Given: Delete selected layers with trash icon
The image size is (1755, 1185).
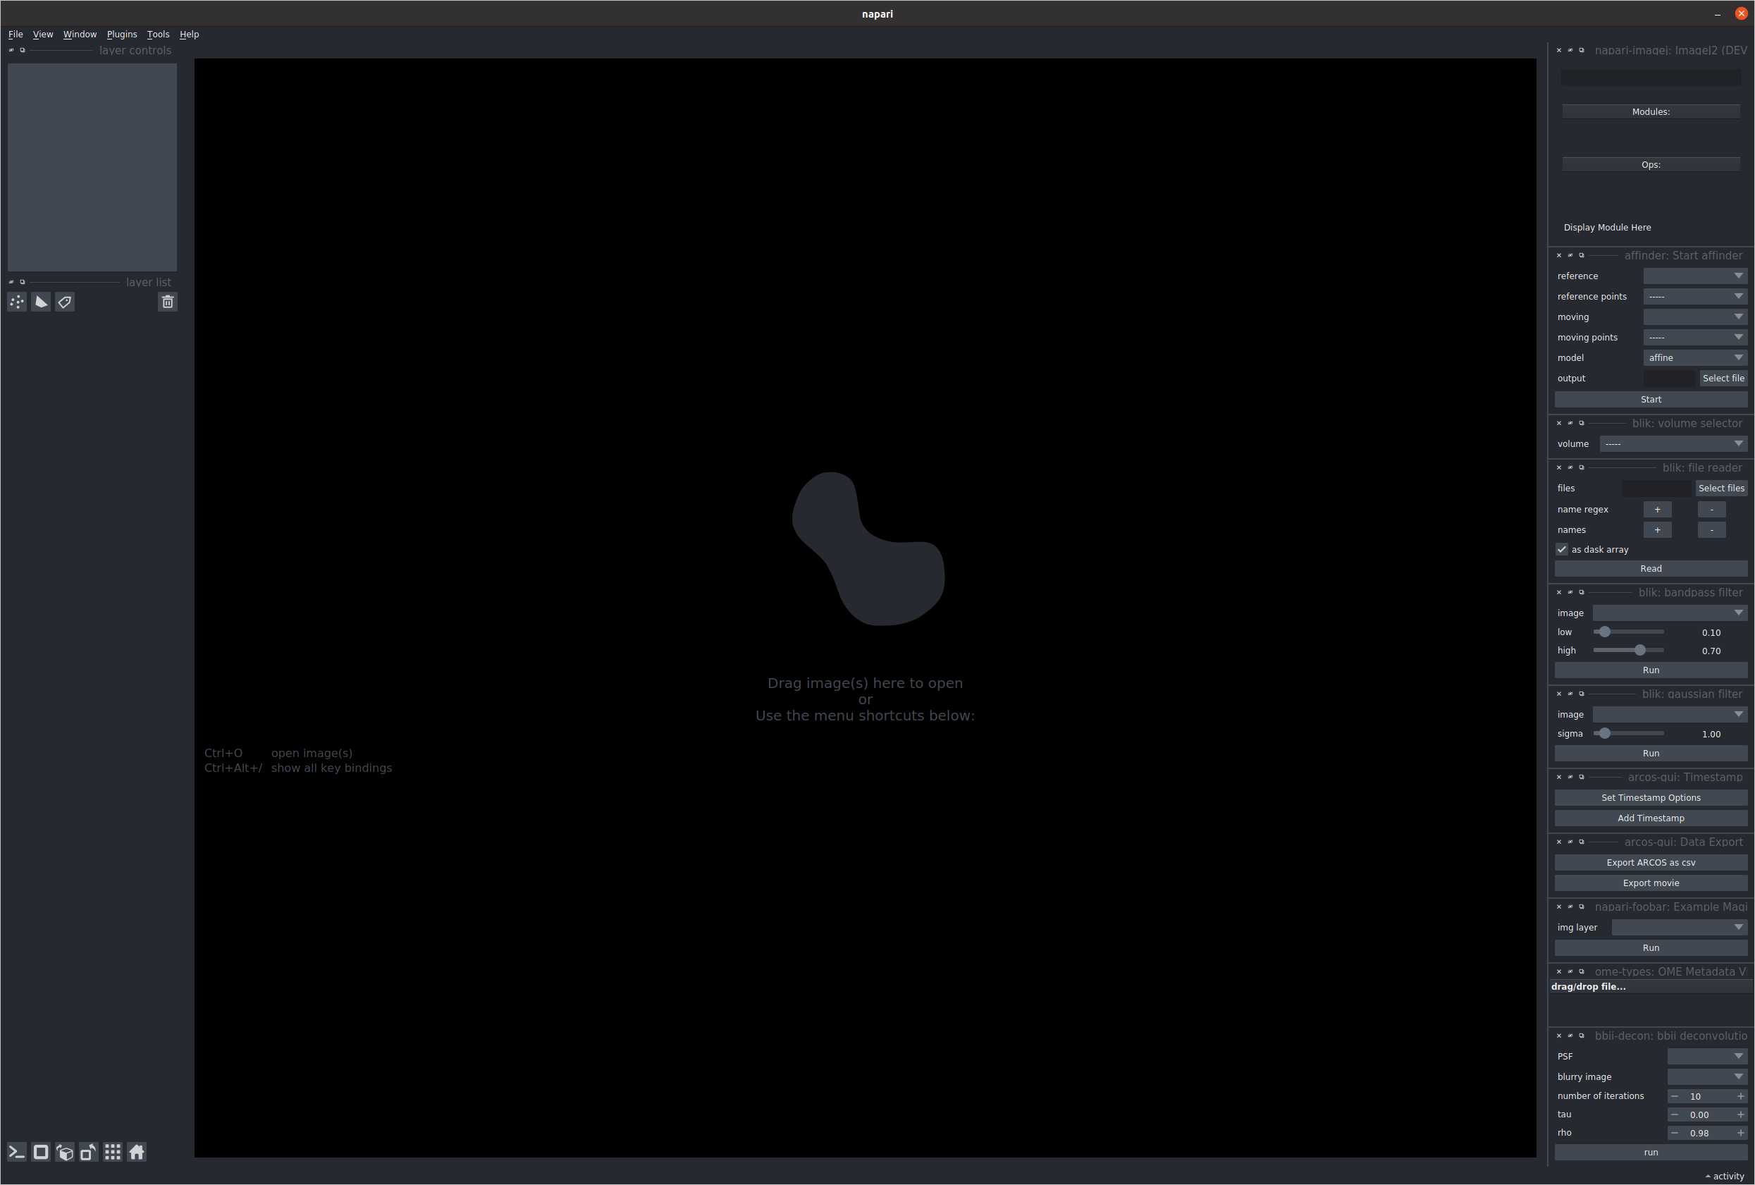Looking at the screenshot, I should pos(168,302).
